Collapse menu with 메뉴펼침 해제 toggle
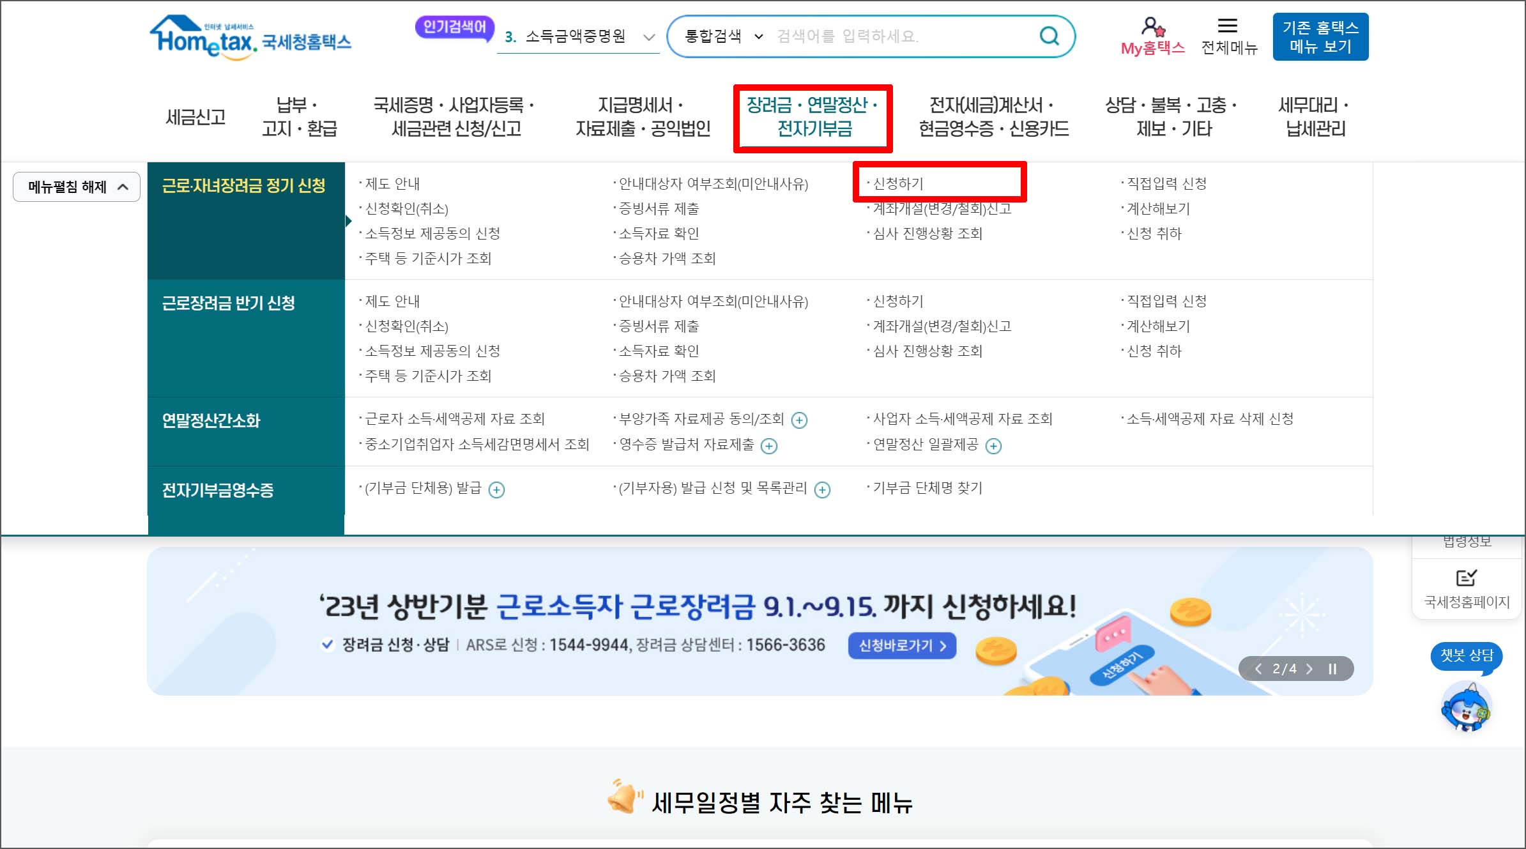This screenshot has height=849, width=1526. (77, 187)
